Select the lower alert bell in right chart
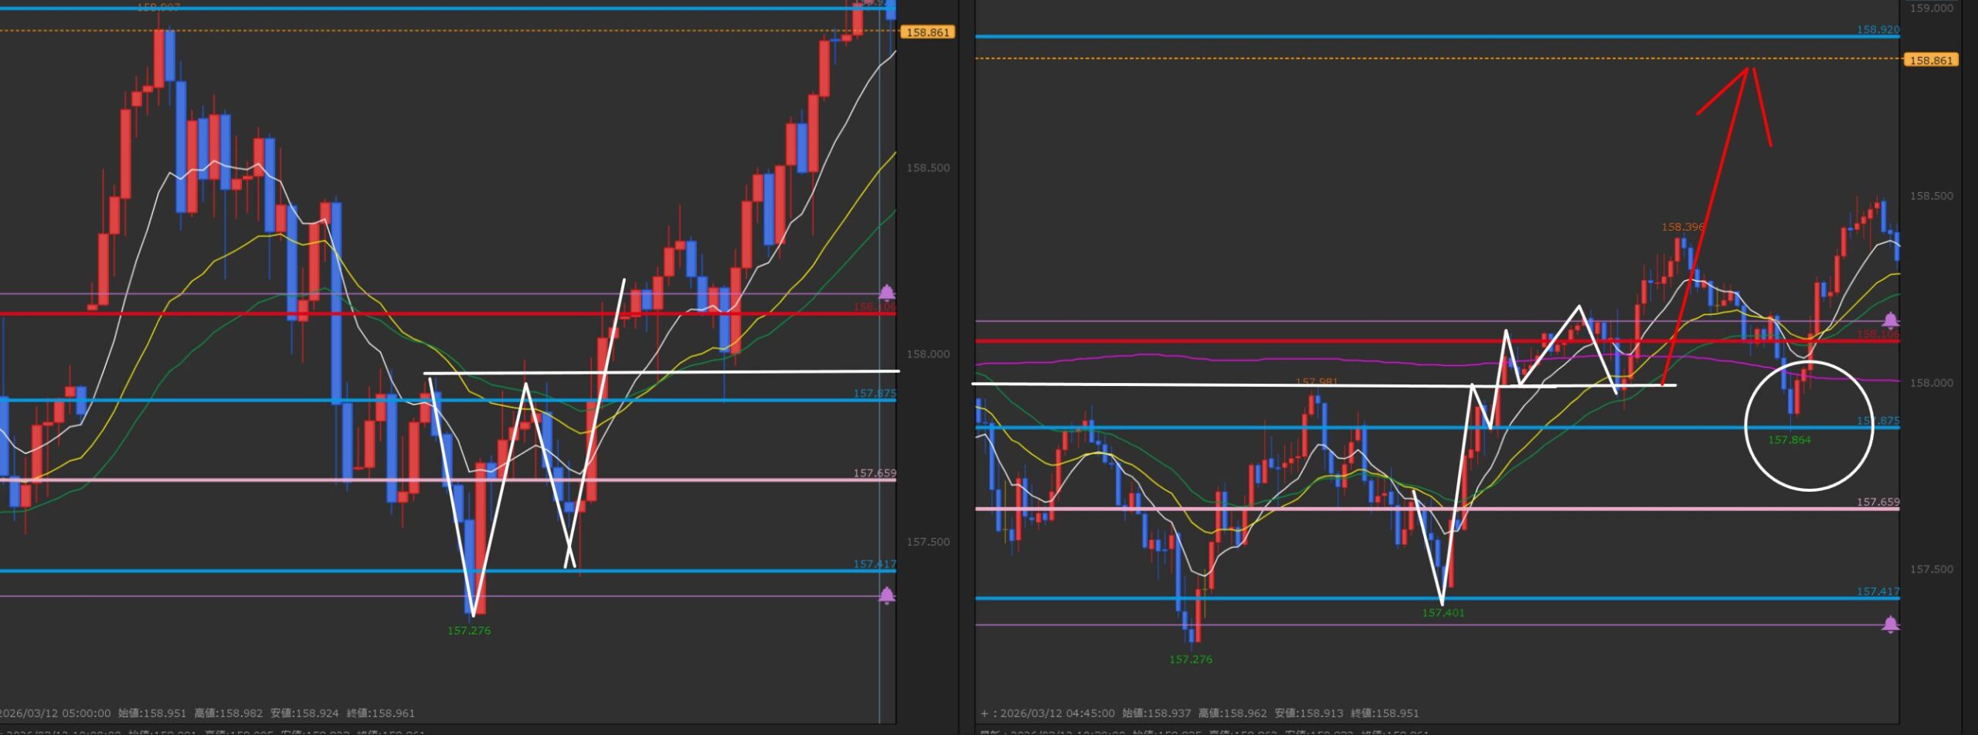 tap(1890, 625)
